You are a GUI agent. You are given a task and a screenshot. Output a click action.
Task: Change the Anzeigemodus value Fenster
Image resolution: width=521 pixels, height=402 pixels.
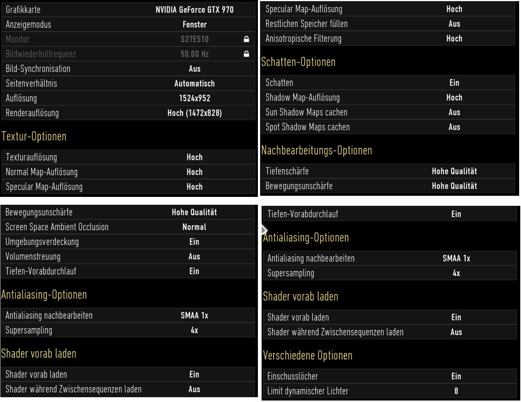pyautogui.click(x=194, y=25)
